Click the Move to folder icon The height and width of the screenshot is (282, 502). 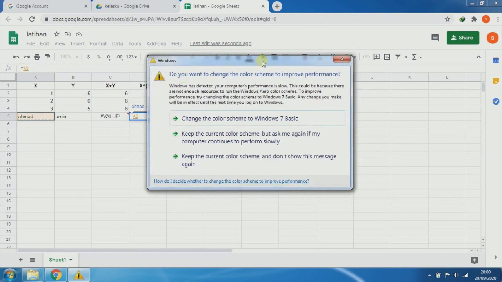pyautogui.click(x=67, y=34)
